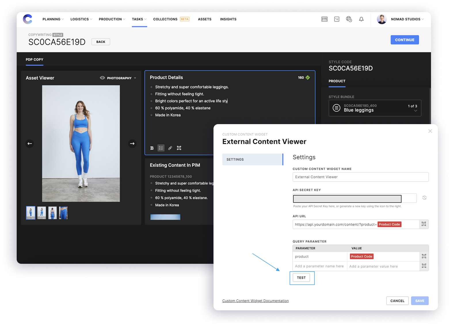Click the main model photo in Asset Viewer
Viewport: 450px width, 327px height.
pyautogui.click(x=81, y=143)
